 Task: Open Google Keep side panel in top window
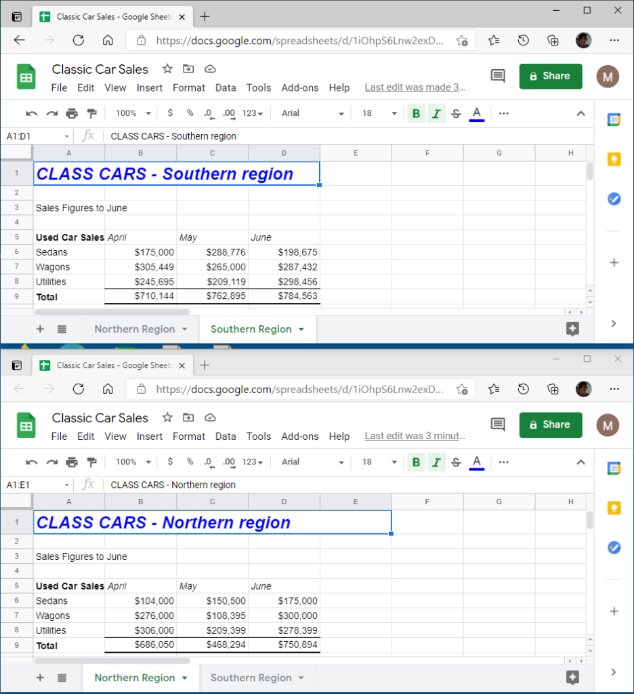coord(614,159)
